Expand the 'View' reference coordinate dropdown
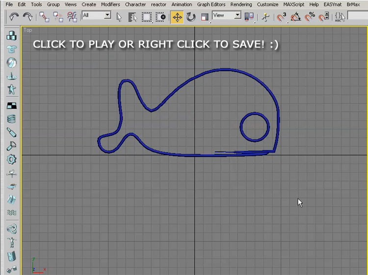 coord(237,15)
